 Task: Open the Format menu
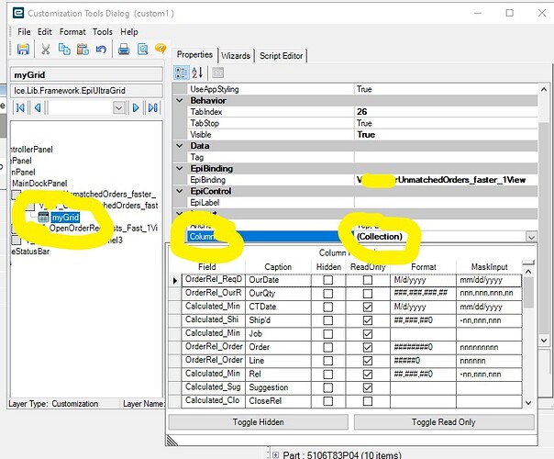(x=72, y=31)
